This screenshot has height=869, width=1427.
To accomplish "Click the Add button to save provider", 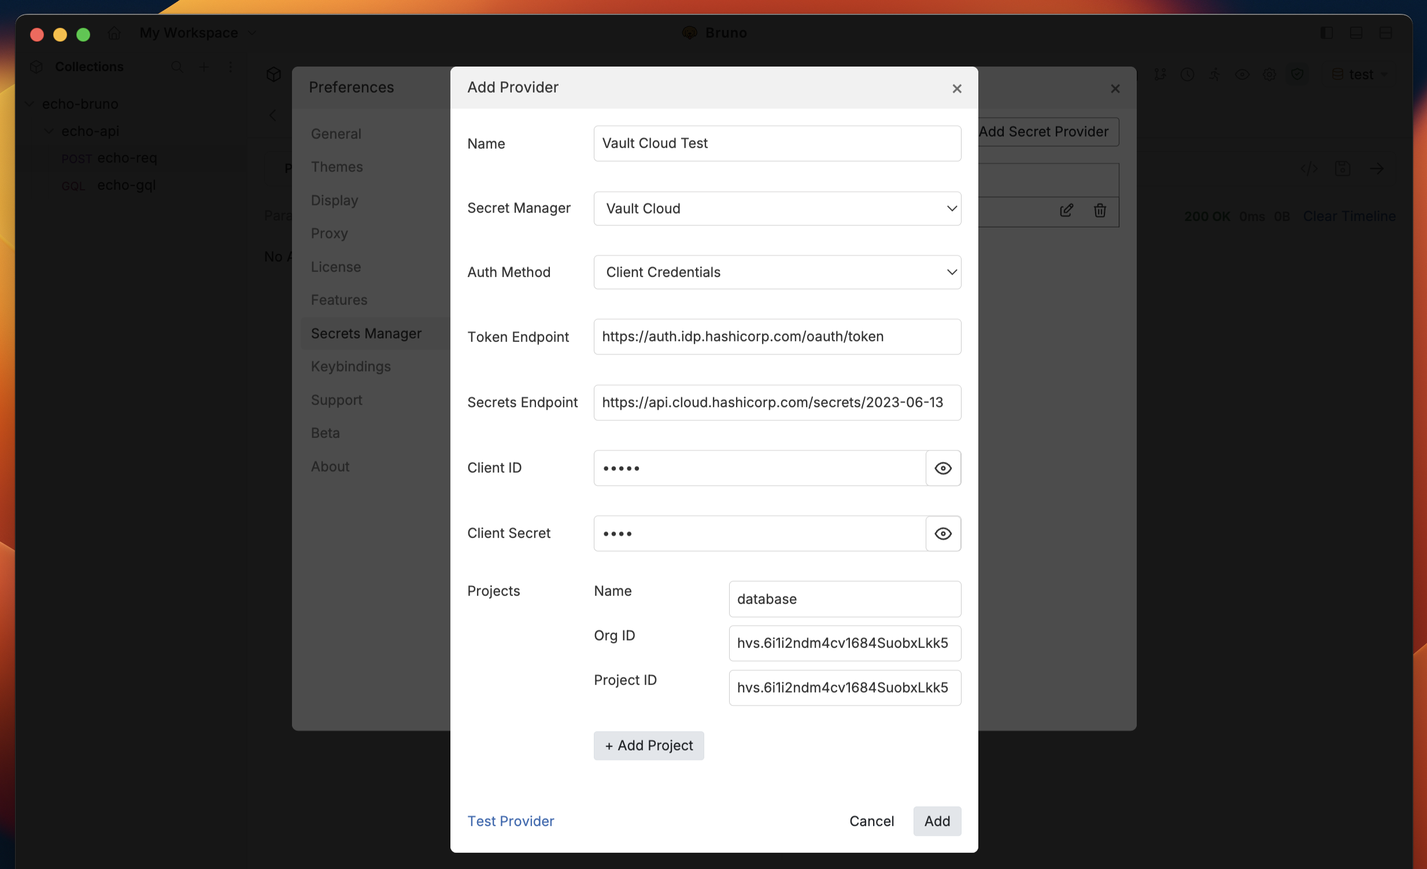I will [x=937, y=821].
